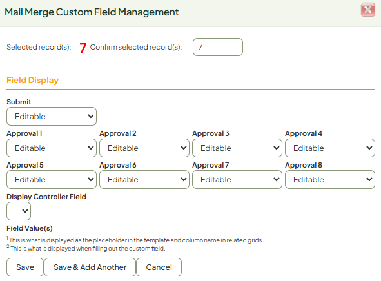This screenshot has width=381, height=281.
Task: Click the Field Display section heading
Action: tap(33, 80)
